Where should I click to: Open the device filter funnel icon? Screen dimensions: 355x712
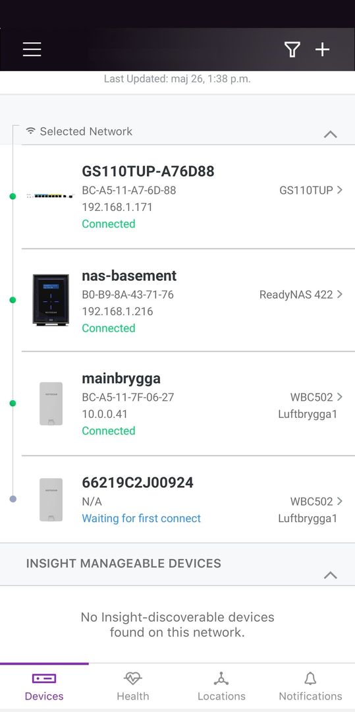(x=292, y=49)
